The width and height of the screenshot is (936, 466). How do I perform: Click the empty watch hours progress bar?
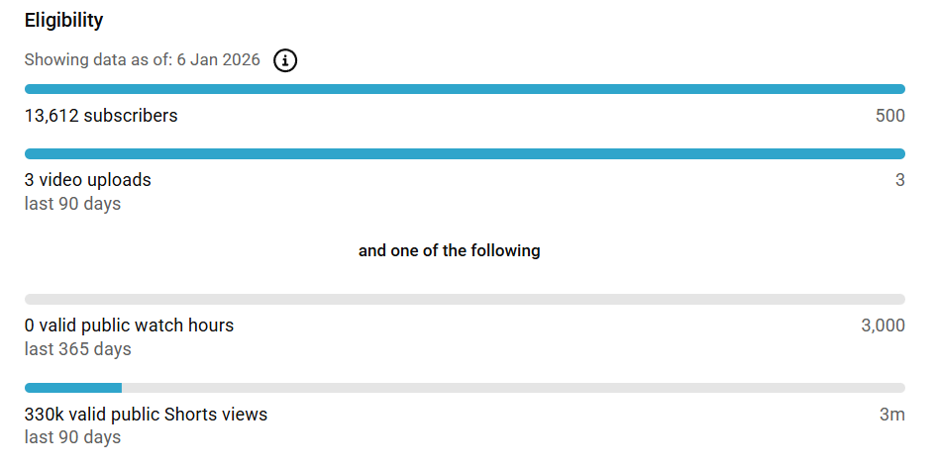coord(465,299)
